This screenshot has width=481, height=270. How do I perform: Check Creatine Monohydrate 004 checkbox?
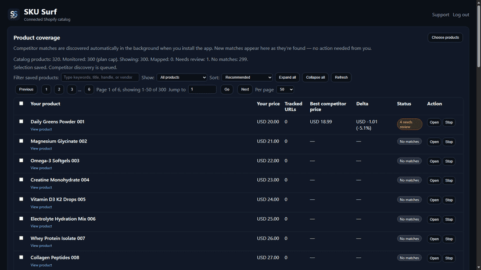[x=21, y=180]
